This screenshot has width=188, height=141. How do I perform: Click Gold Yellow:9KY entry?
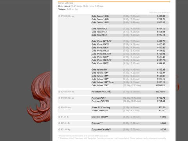(x=99, y=70)
